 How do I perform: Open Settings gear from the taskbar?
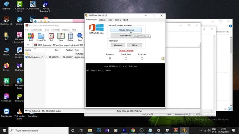click(159, 130)
